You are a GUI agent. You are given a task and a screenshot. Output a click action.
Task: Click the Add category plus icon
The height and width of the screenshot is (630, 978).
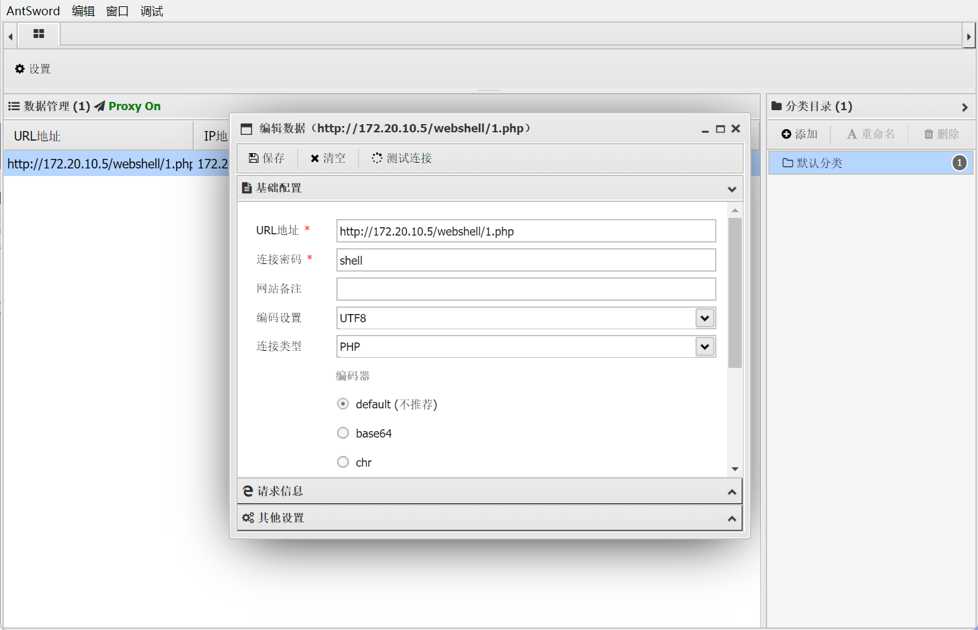786,134
